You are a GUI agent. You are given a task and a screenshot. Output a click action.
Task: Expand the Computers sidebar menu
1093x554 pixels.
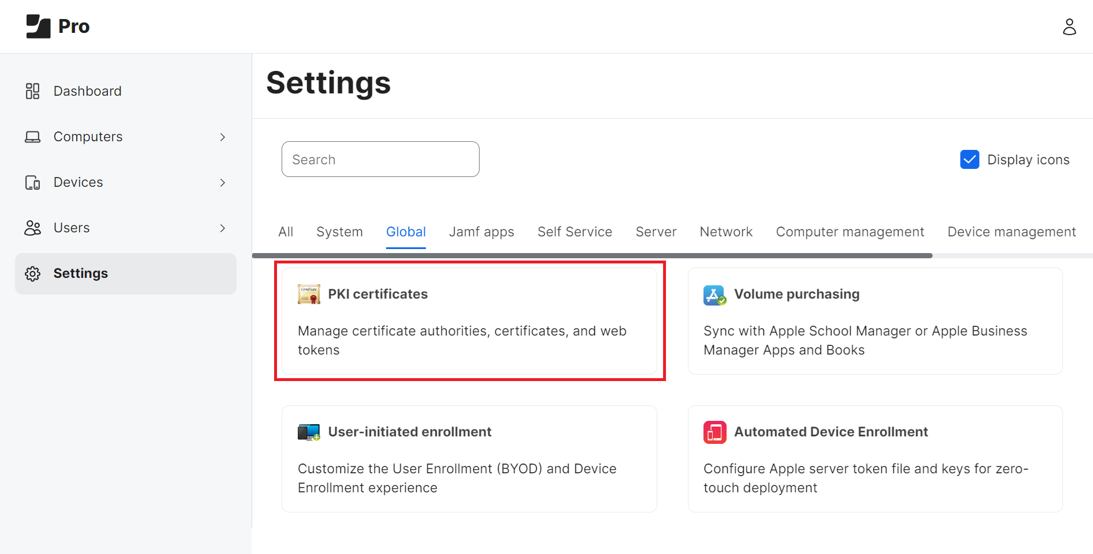[x=222, y=137]
